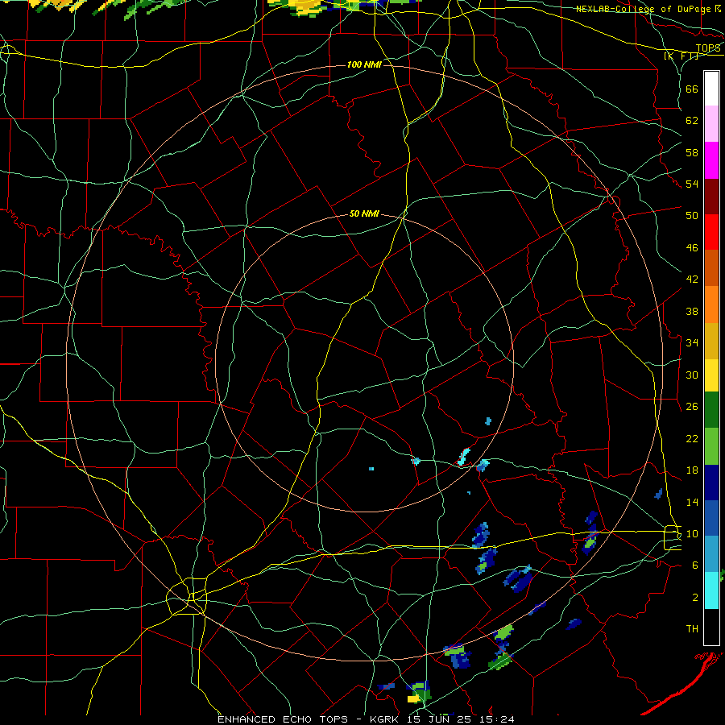Click the legend value '18'
725x725 pixels.
tap(692, 470)
